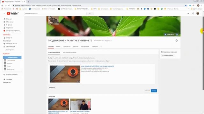Open the КАК ПОМЕНЯТЬ ТРЕЙЛЕР featured video title
This screenshot has width=204, height=114.
click(98, 66)
